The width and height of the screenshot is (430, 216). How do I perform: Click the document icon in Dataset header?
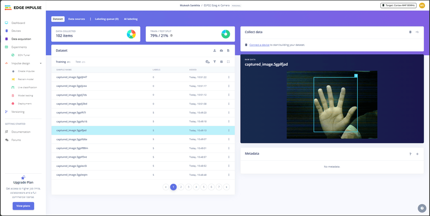[x=228, y=51]
